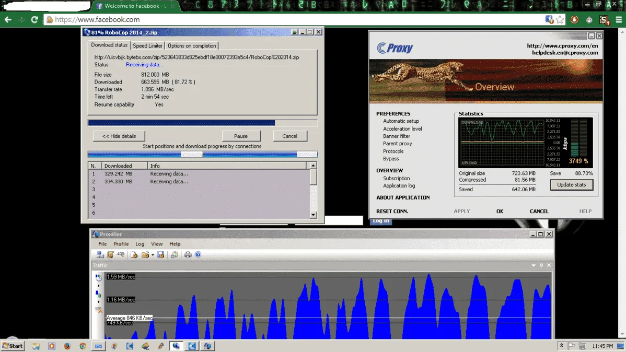
Task: Open Parent proxy in CProxy preferences
Action: (x=398, y=144)
